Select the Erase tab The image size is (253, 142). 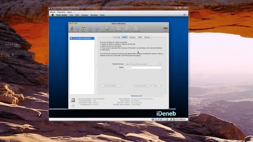pyautogui.click(x=125, y=37)
